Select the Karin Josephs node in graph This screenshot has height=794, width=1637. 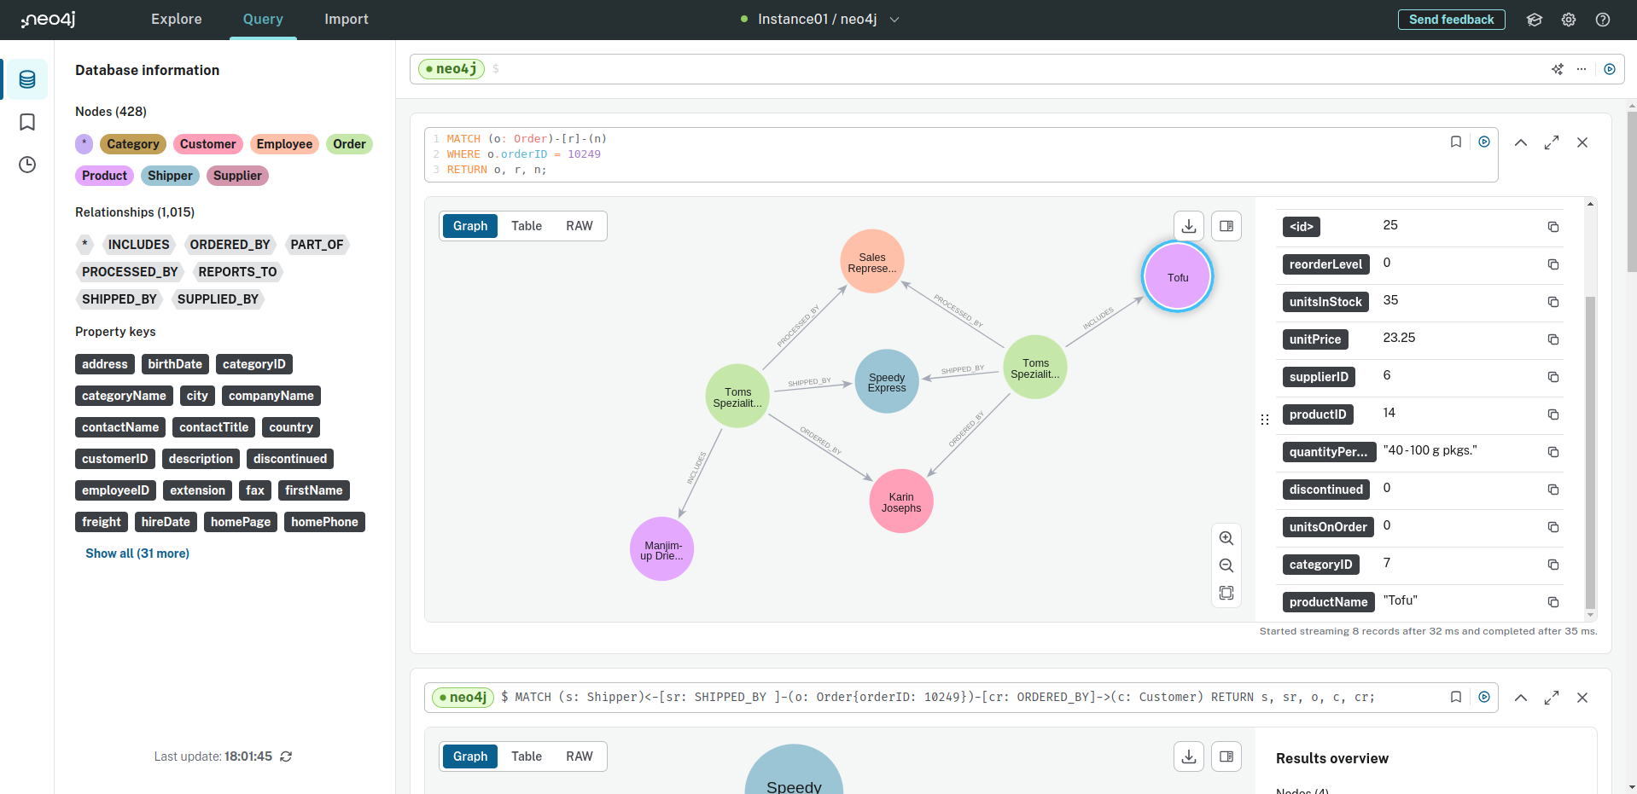click(901, 501)
